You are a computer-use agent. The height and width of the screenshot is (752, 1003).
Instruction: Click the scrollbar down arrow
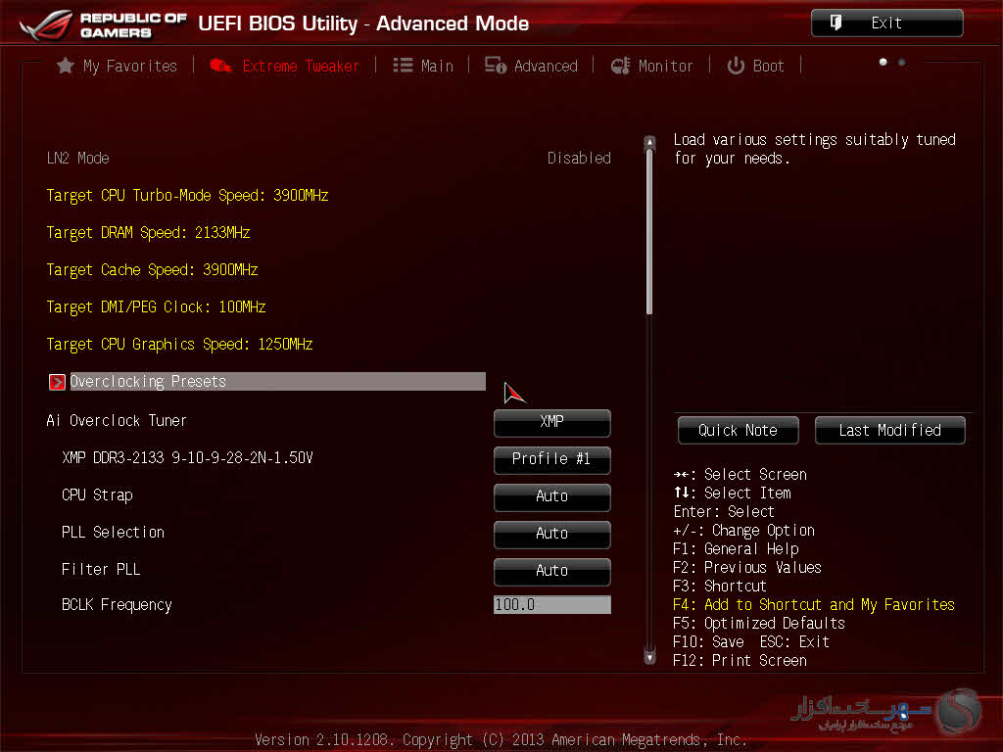pyautogui.click(x=648, y=658)
